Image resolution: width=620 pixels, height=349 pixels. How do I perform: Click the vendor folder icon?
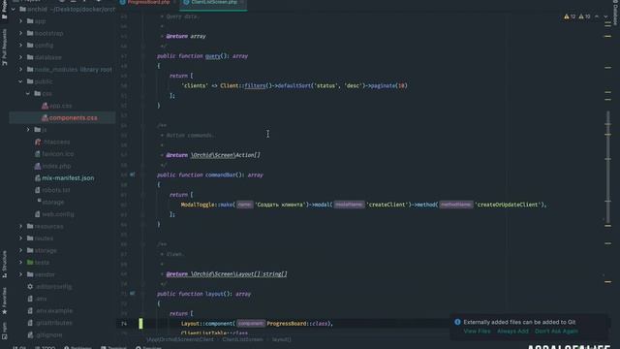(30, 274)
